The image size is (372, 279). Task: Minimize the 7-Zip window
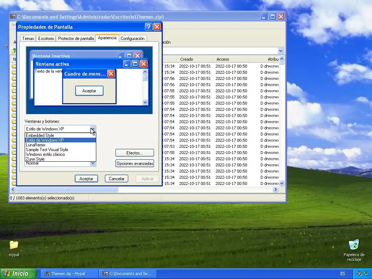(x=264, y=17)
